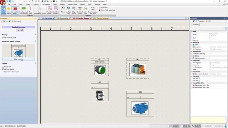Toggle ORTHO mode in the status bar
The width and height of the screenshot is (228, 128).
[x=185, y=126]
